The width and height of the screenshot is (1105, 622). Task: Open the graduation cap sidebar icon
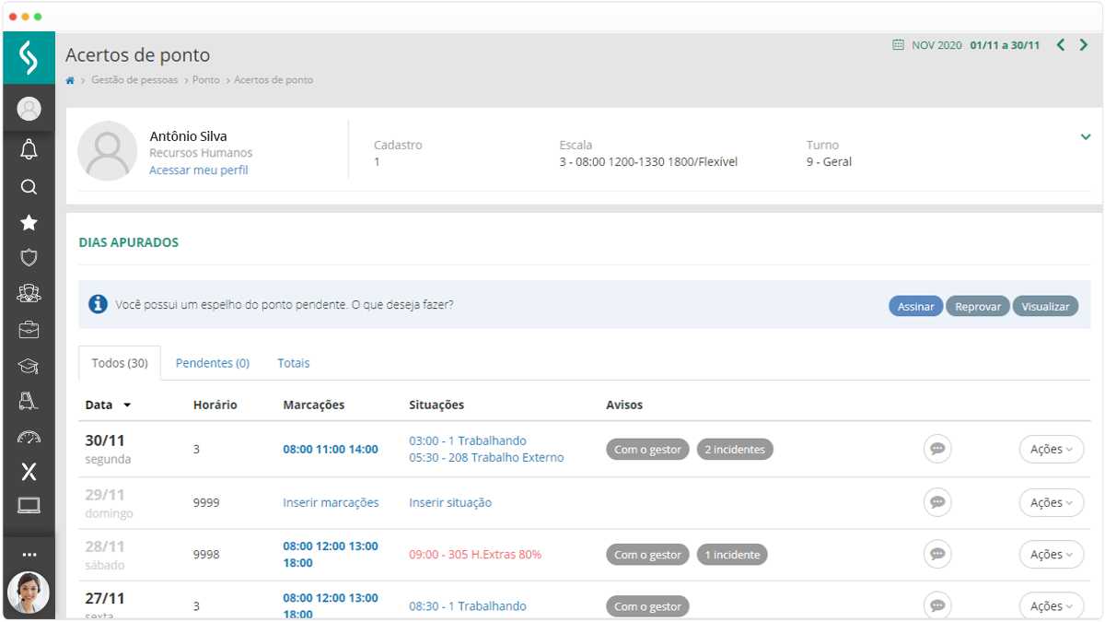tap(29, 366)
